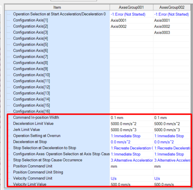The width and height of the screenshot is (193, 190).
Task: Select AxesGroup001 start operation setting Error value
Action: 131,14
